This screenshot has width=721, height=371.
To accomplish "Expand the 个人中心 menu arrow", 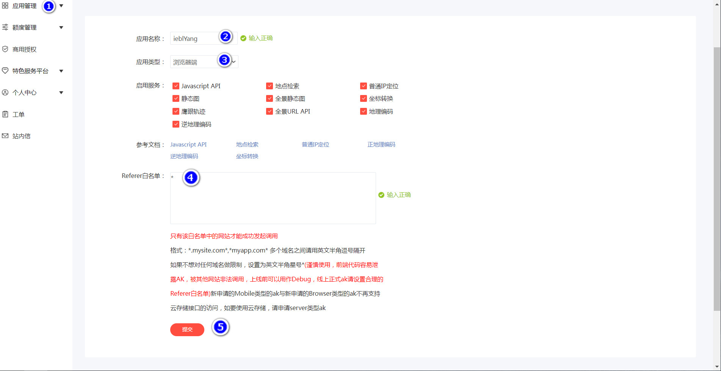I will point(61,92).
